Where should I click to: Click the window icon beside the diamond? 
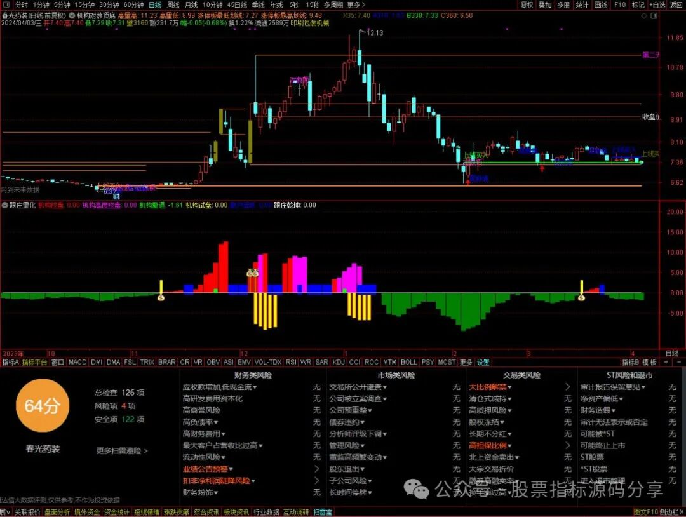coord(654,16)
